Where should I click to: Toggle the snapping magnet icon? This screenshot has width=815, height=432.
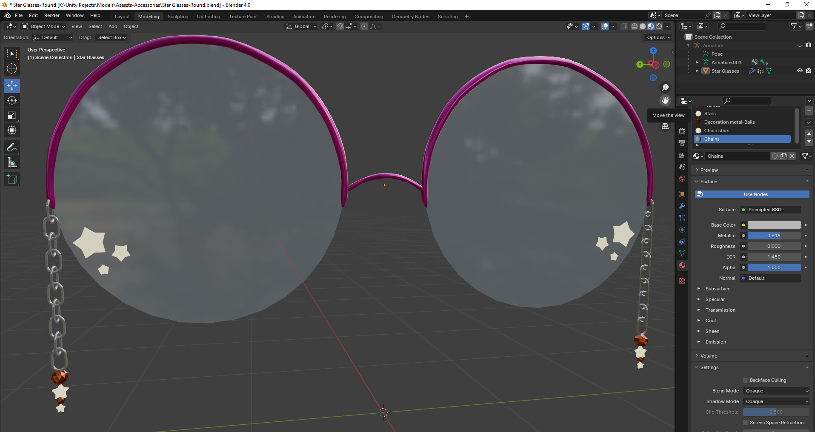(340, 26)
